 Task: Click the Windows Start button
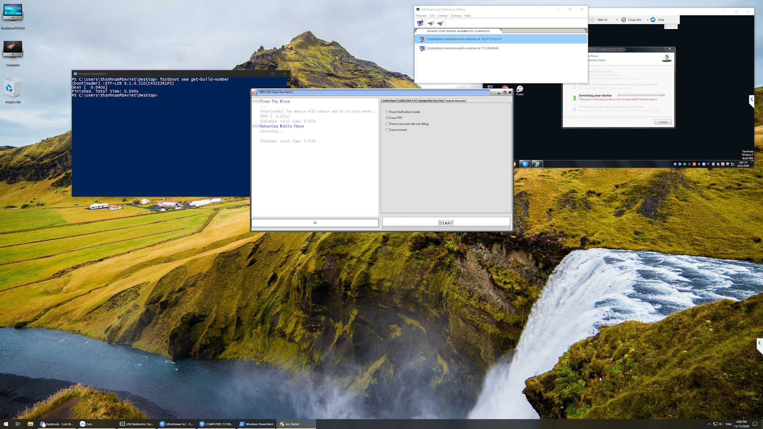[6, 424]
